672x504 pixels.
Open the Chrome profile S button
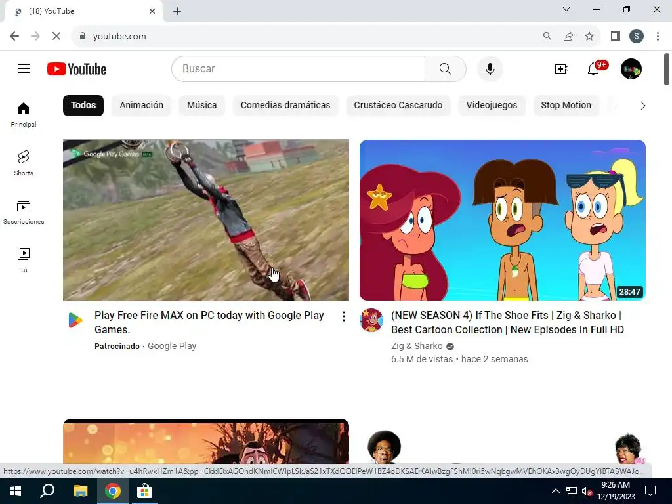tap(637, 37)
